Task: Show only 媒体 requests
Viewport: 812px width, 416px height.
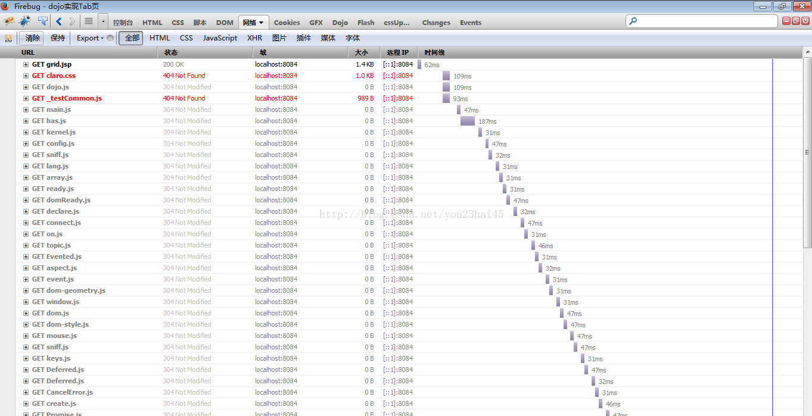Action: pyautogui.click(x=328, y=38)
